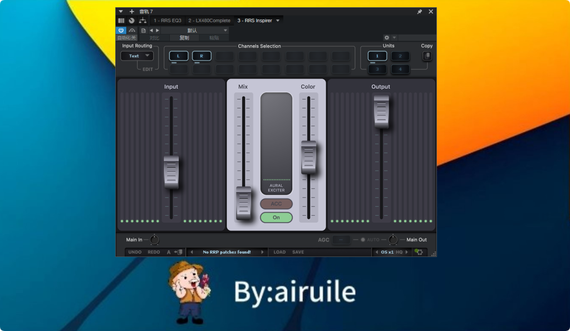
Task: Open the 默认 preset dropdown
Action: [194, 31]
